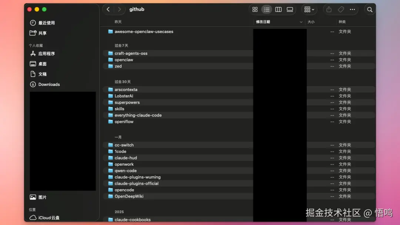The width and height of the screenshot is (400, 225).
Task: Select the qwen-code folder
Action: pyautogui.click(x=126, y=171)
